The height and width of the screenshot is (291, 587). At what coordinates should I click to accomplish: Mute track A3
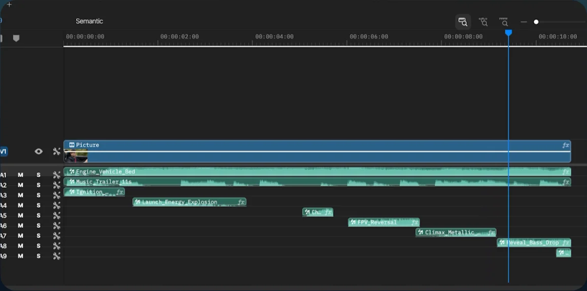[x=21, y=195]
